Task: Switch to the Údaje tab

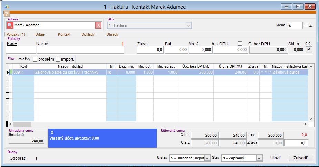Action: click(x=40, y=34)
